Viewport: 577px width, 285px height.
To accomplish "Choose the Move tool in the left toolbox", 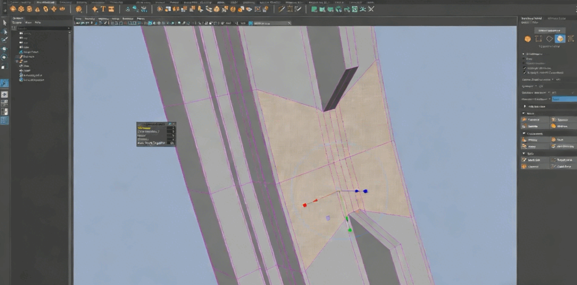I will (x=5, y=48).
